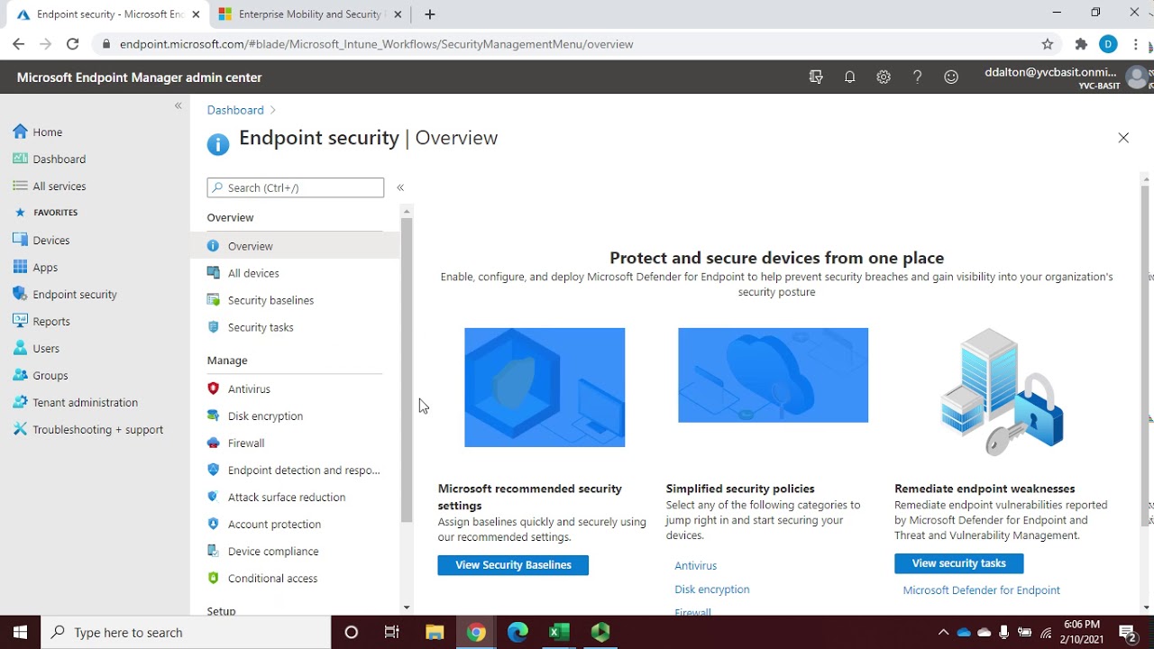This screenshot has width=1154, height=649.
Task: Collapse the Endpoint security blade menu
Action: 400,187
